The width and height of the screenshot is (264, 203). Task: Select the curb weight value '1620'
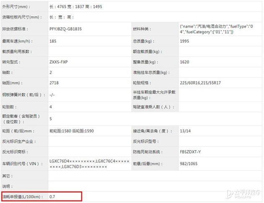coord(184,62)
